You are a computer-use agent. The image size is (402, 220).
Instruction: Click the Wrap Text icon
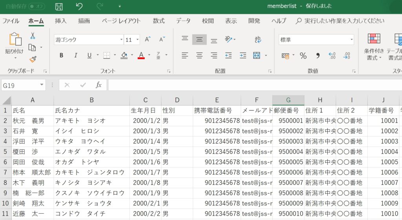(258, 39)
